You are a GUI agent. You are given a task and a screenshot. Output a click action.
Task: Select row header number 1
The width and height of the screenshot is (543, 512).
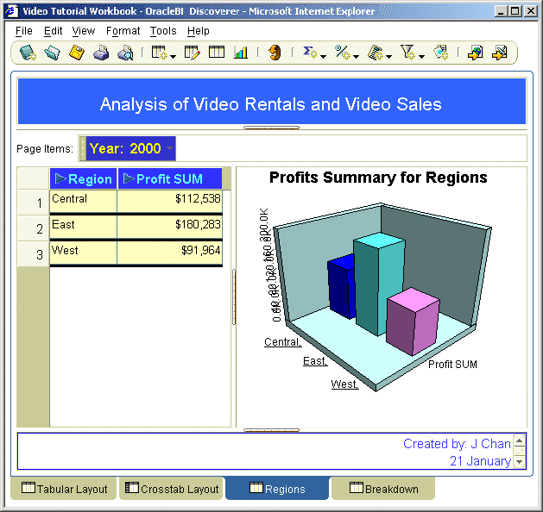(34, 203)
